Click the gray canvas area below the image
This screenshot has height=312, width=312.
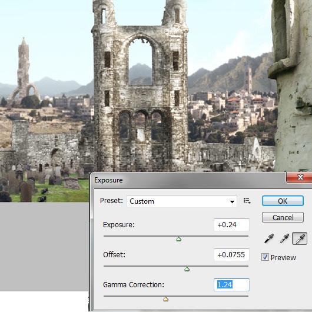[44, 247]
